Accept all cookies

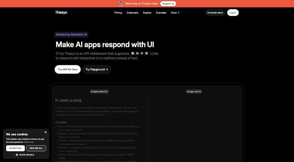pos(15,148)
